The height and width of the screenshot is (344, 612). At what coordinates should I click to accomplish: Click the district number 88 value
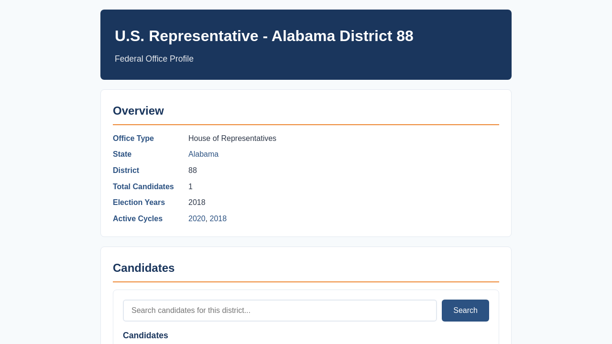coord(193,171)
